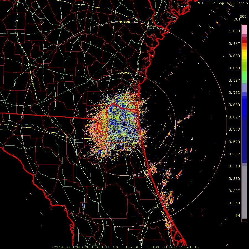
Task: Click the NEXLAB-College of DuPage label
Action: pyautogui.click(x=222, y=3)
